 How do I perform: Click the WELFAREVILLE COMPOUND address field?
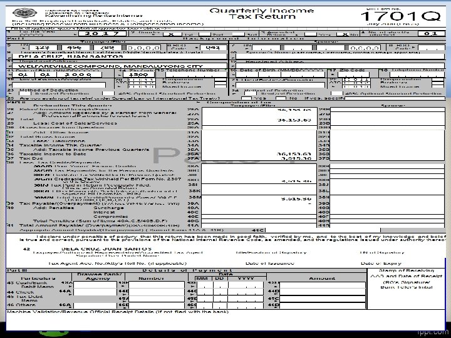click(x=120, y=66)
